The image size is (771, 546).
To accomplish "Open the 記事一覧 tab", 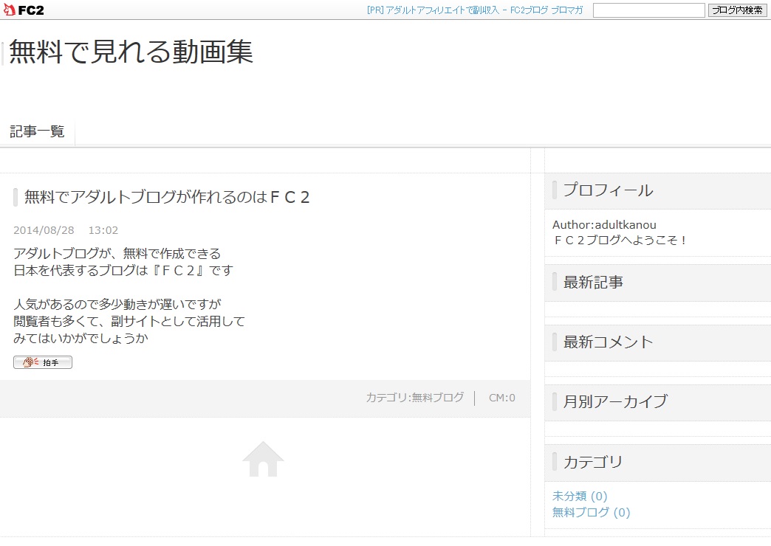I will click(x=38, y=131).
